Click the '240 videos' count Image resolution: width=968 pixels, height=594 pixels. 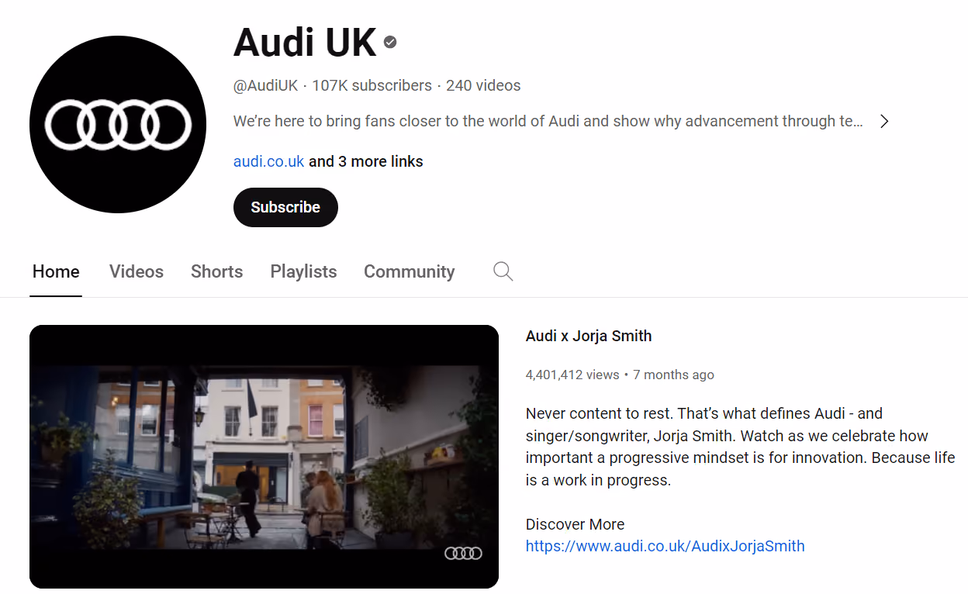point(483,85)
